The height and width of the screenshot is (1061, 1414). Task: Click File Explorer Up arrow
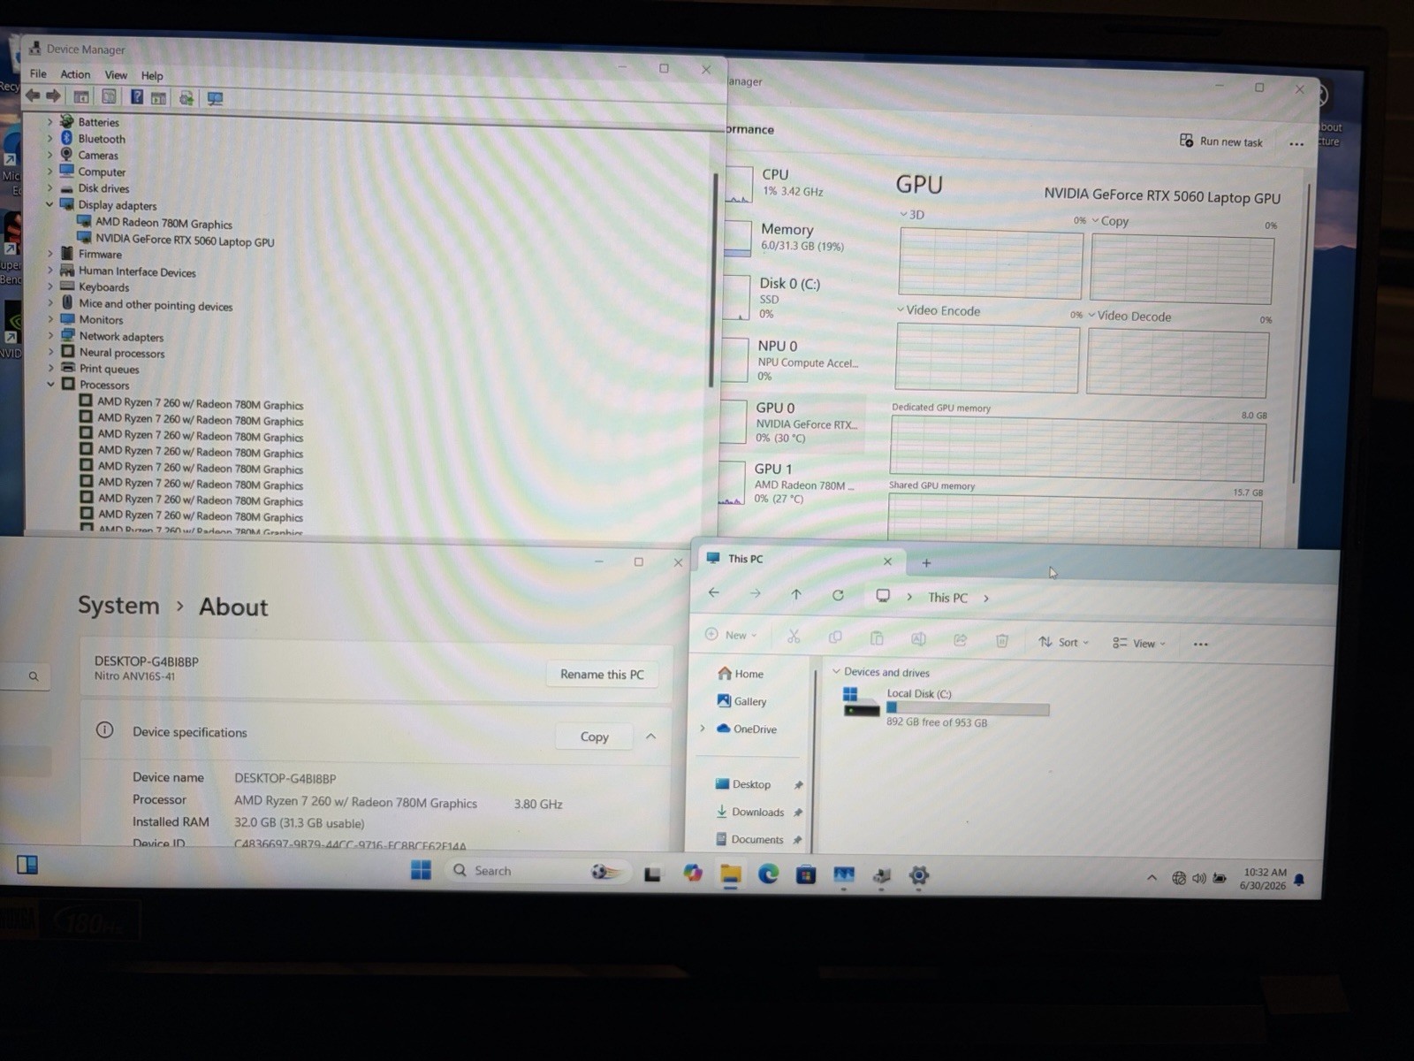pyautogui.click(x=796, y=594)
